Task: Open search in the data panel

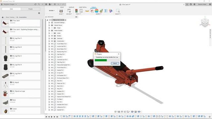Action: [x=39, y=4]
